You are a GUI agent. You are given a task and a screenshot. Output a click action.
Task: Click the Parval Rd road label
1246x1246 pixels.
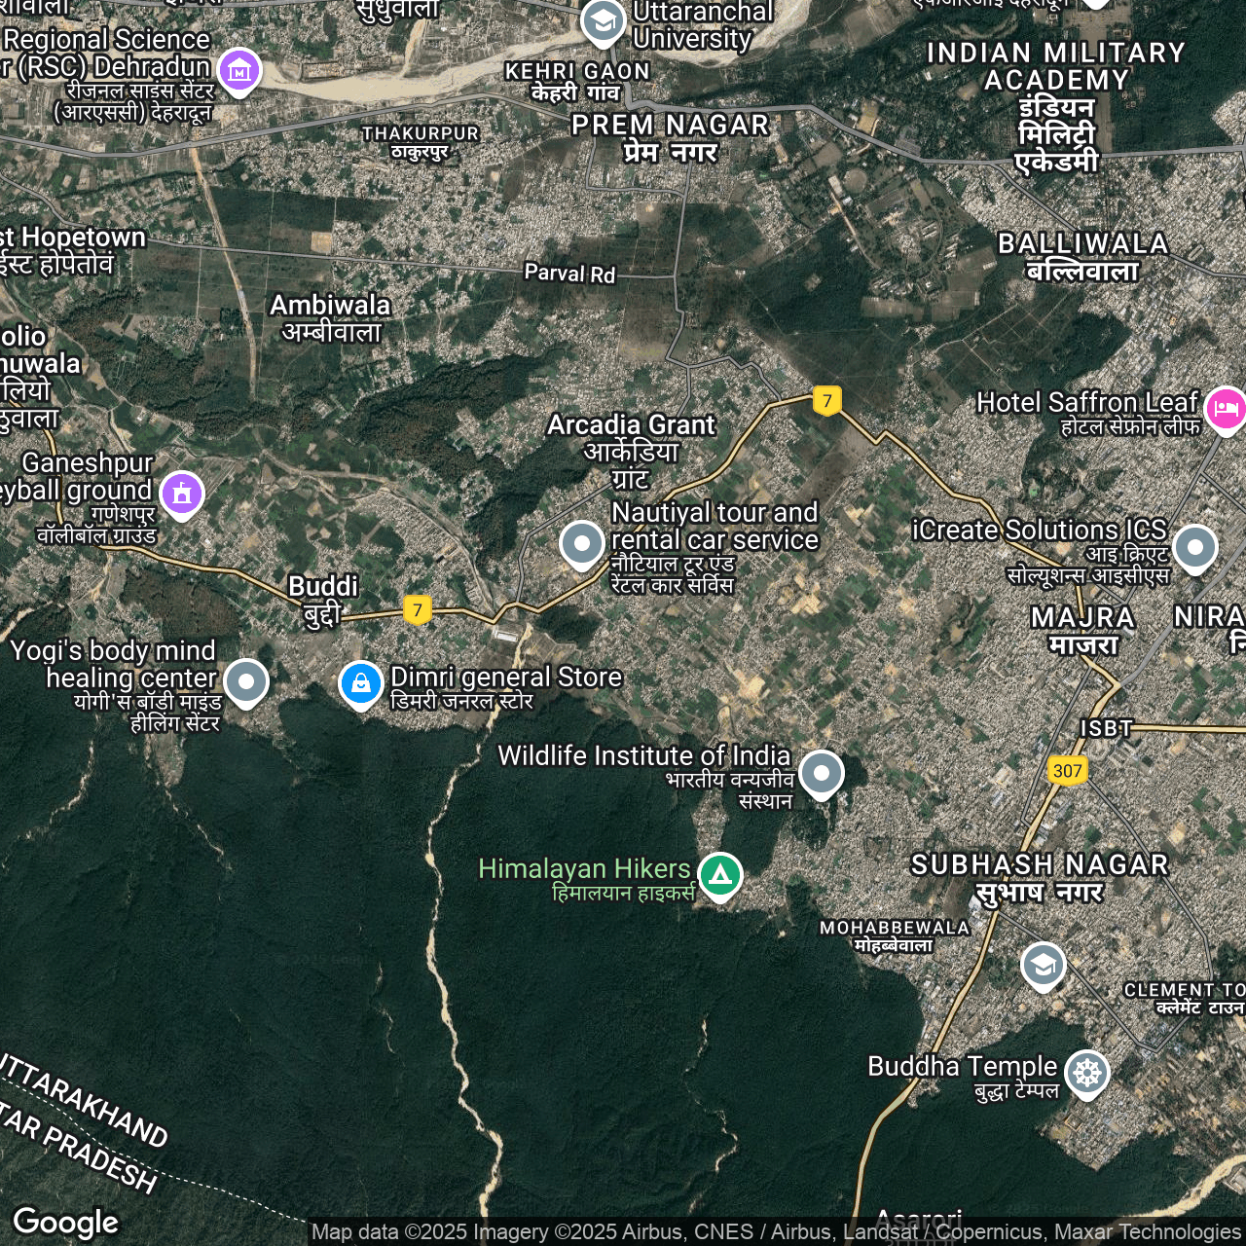pyautogui.click(x=569, y=274)
